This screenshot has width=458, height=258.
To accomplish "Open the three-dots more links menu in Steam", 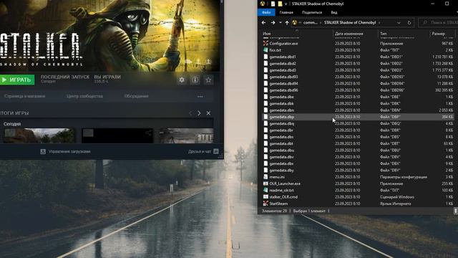I will pos(200,96).
